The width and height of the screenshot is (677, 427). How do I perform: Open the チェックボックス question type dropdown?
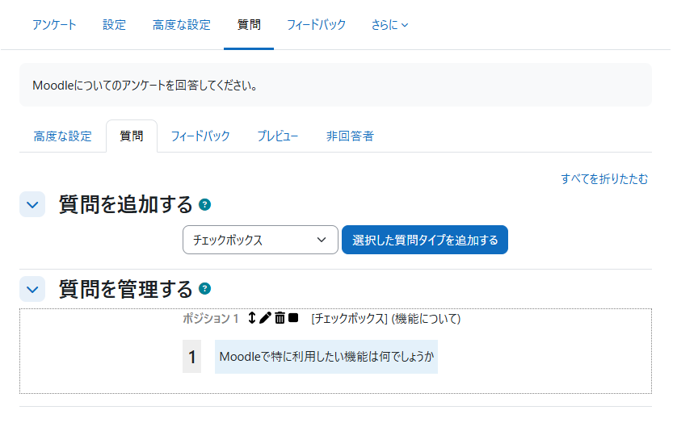[260, 240]
